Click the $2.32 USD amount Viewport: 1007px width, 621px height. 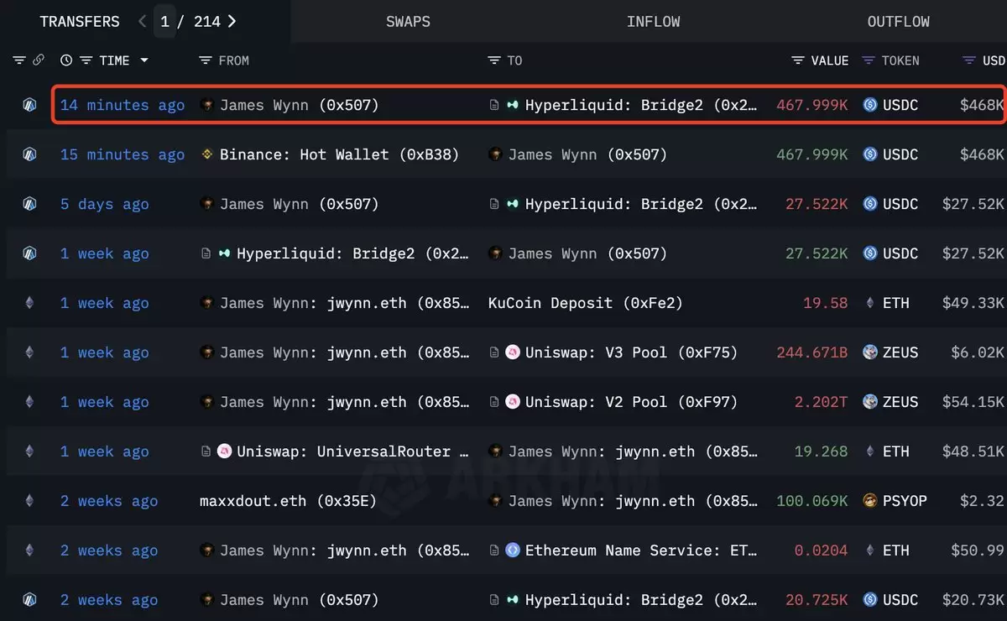click(982, 501)
